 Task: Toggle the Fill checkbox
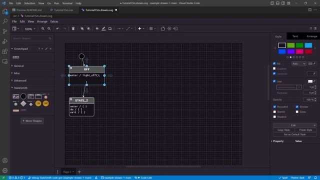coord(274,63)
